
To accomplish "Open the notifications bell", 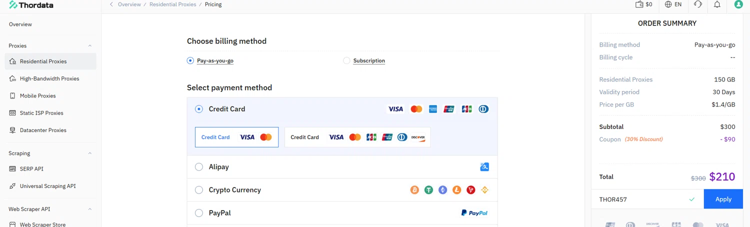I will click(717, 4).
